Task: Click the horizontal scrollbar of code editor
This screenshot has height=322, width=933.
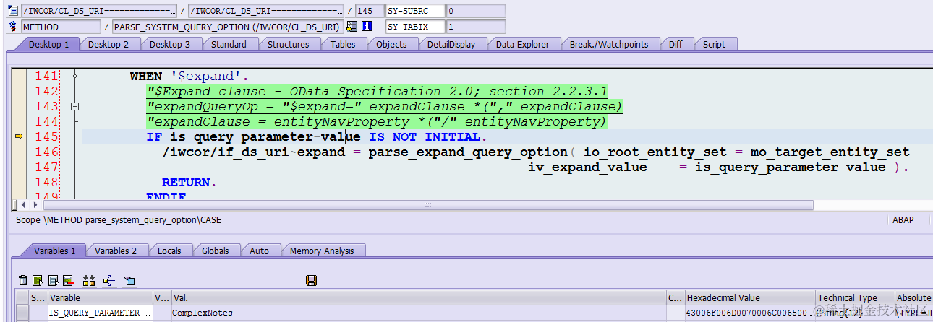Action: [427, 205]
